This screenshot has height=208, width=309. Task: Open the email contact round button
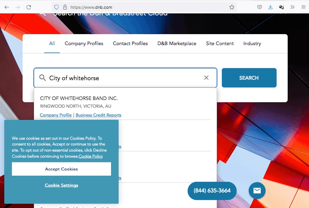coord(257,190)
